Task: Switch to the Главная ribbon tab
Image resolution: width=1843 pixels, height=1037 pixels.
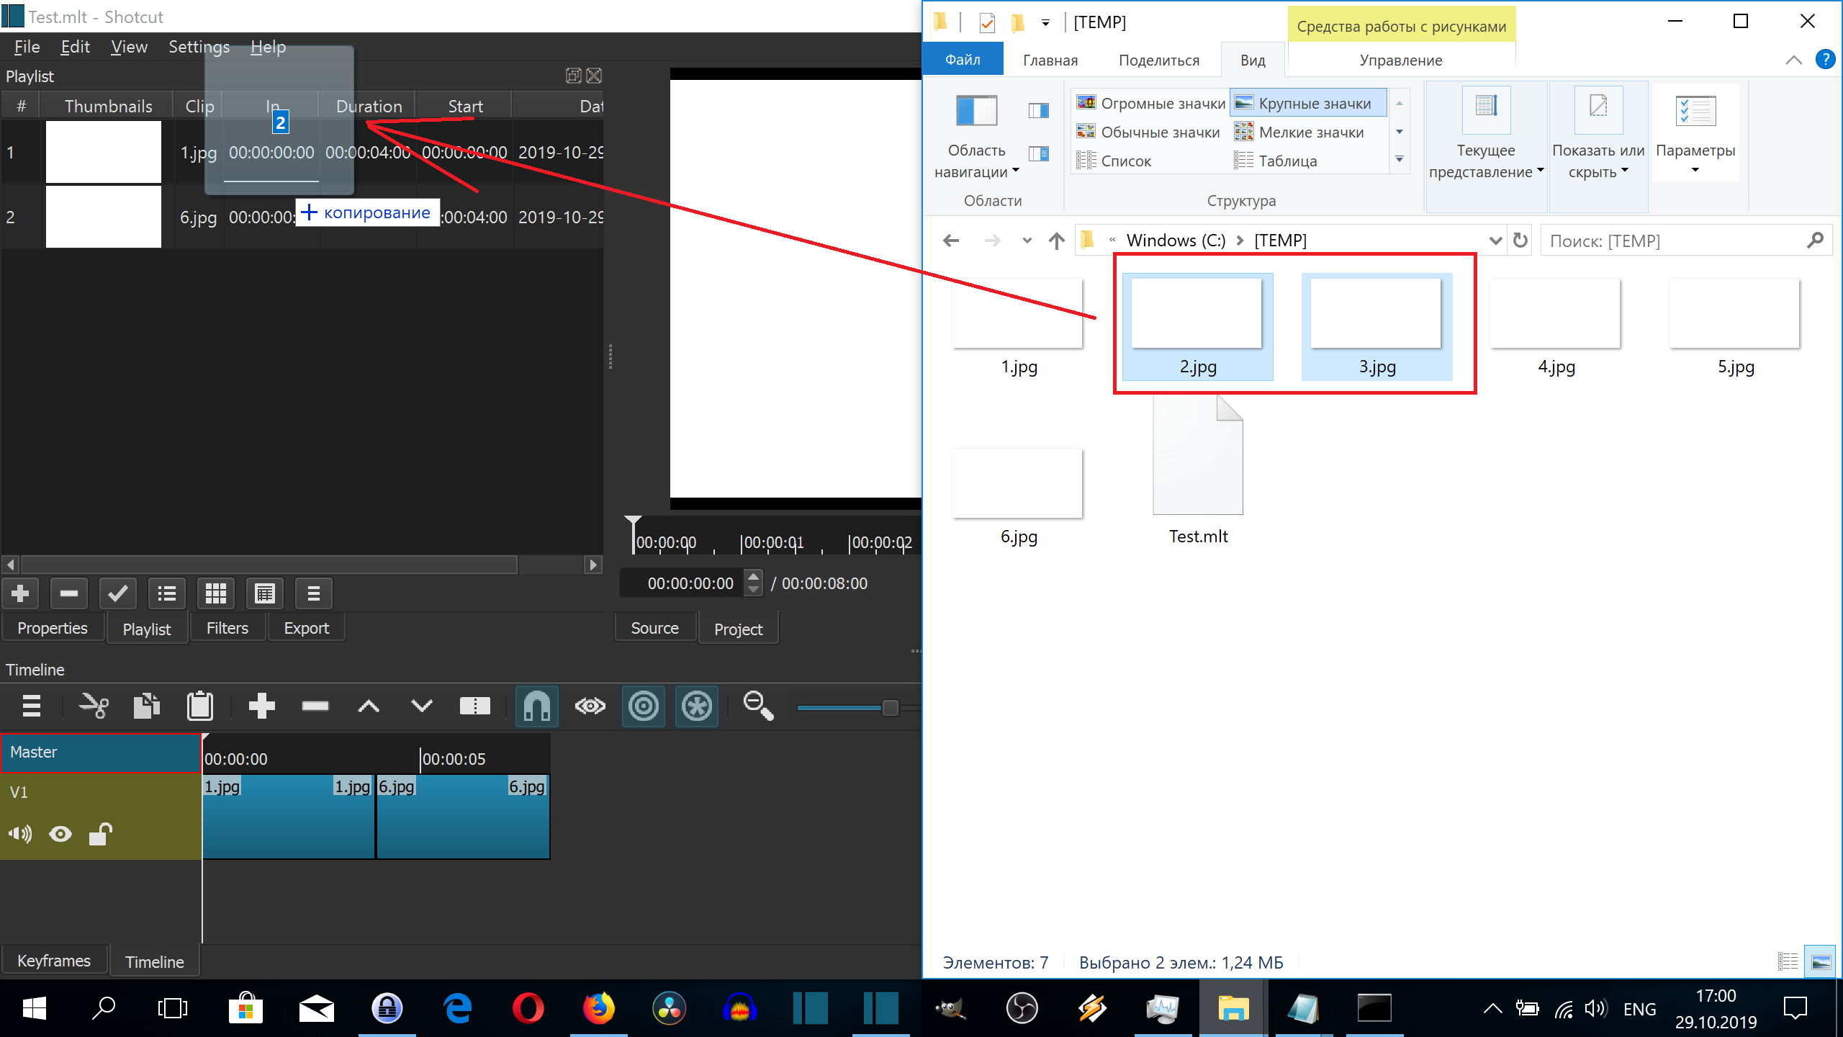Action: point(1049,59)
